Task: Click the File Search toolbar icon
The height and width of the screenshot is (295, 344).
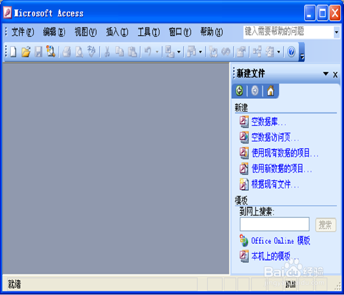Action: coord(51,52)
